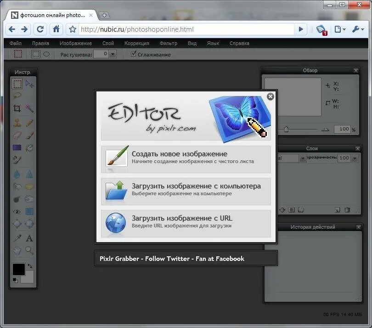
Task: Open the layer blend mode dropdown
Action: [303, 158]
